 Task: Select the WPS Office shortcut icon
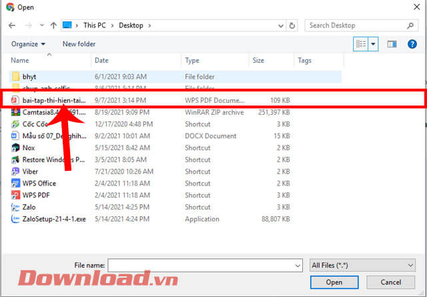point(15,184)
